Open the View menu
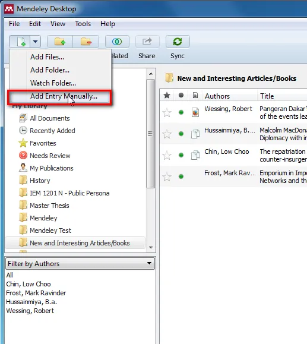 tap(58, 24)
